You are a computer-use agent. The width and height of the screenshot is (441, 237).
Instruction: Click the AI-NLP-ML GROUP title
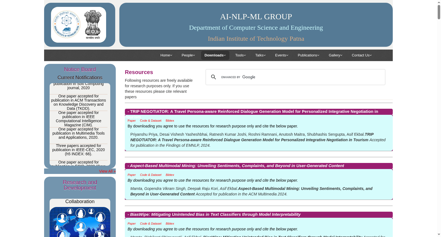pyautogui.click(x=256, y=17)
